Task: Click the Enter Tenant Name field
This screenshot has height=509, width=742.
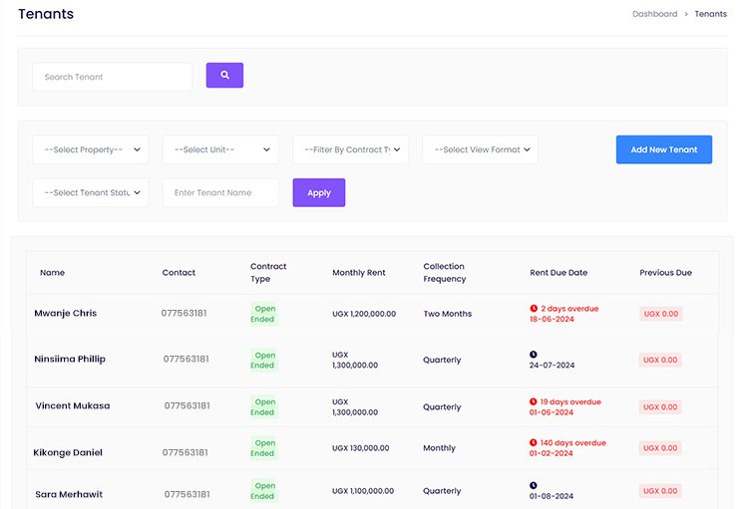Action: tap(220, 192)
